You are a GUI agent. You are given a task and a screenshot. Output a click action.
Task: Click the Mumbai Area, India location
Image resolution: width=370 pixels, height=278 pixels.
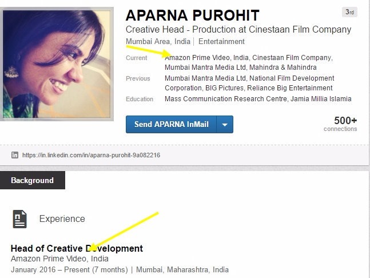point(158,42)
